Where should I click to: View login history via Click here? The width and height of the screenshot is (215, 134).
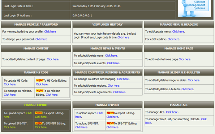tap(123, 38)
